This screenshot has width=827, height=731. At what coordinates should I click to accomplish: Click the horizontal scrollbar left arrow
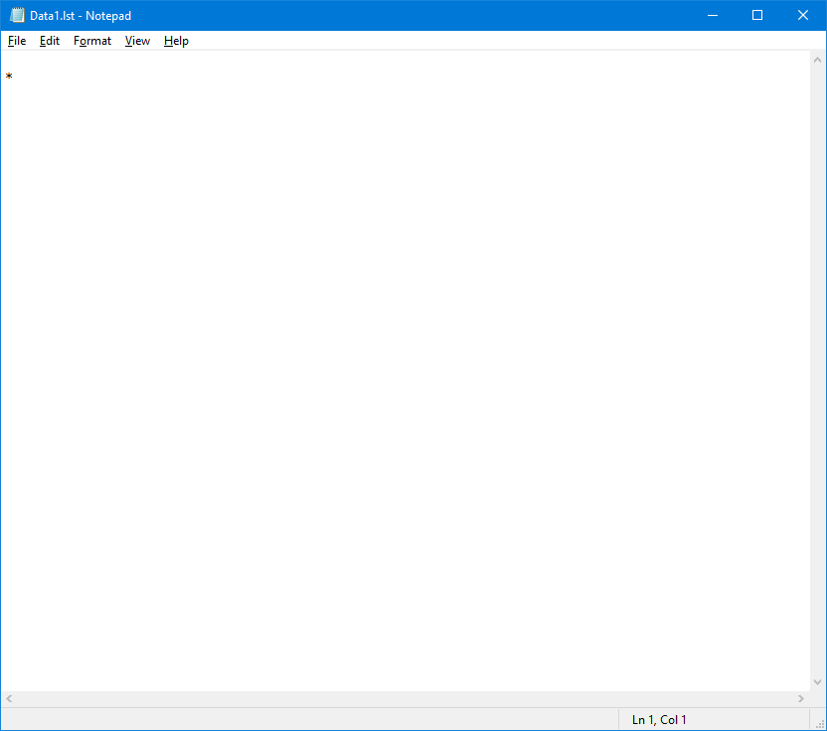(x=9, y=699)
